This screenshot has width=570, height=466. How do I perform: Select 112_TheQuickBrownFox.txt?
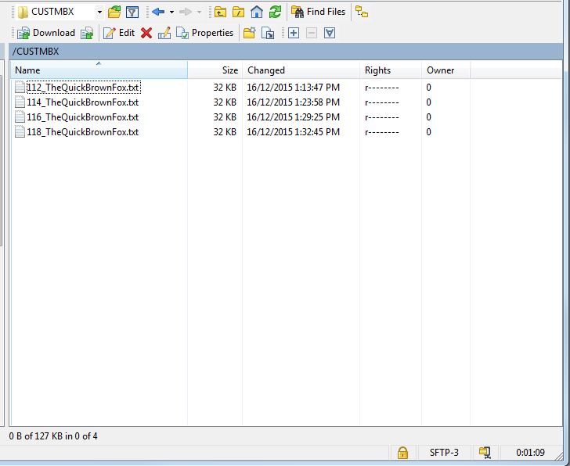pyautogui.click(x=83, y=88)
